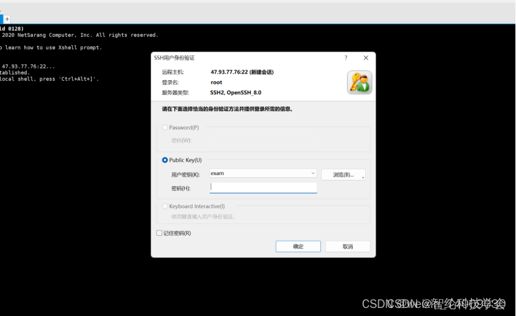Enable the 记住密码(R) checkbox
The height and width of the screenshot is (316, 516).
point(160,233)
